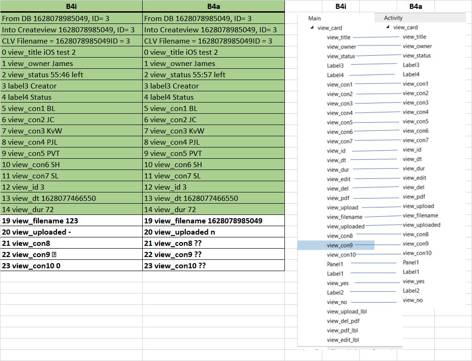Screen dimensions: 472x361
Task: Click the B4i table header cell
Action: (71, 7)
